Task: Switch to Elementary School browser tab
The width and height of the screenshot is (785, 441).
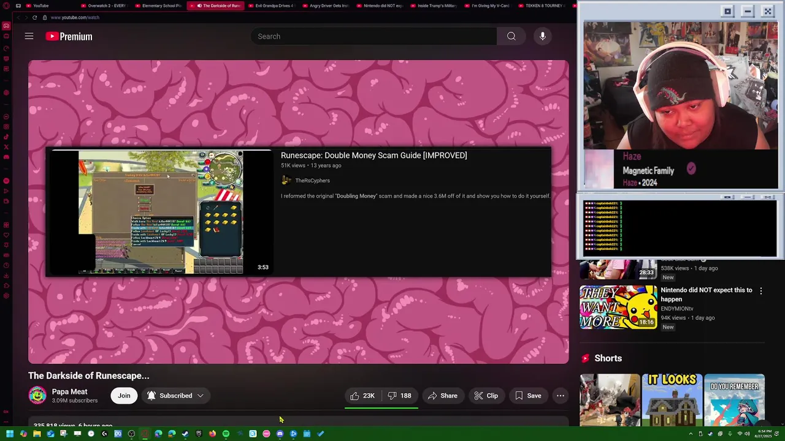Action: point(158,6)
